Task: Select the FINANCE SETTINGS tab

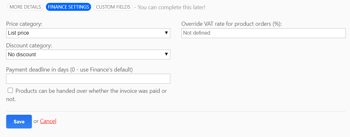Action: 68,7
